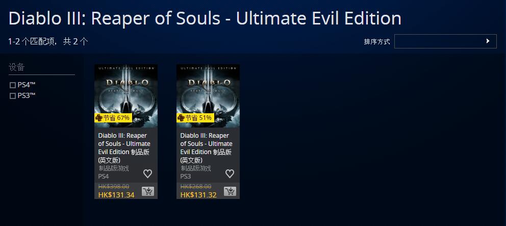Click the struck-through HK$268.00 price
This screenshot has height=226, width=506.
[x=196, y=187]
